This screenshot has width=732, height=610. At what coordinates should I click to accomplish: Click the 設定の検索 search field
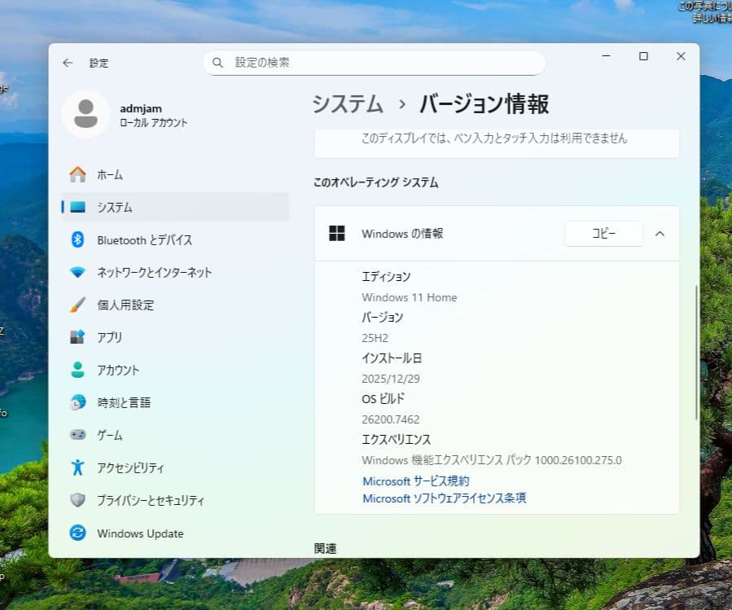(x=374, y=62)
